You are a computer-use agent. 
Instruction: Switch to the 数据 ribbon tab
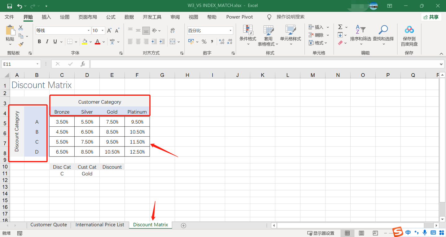[x=129, y=17]
